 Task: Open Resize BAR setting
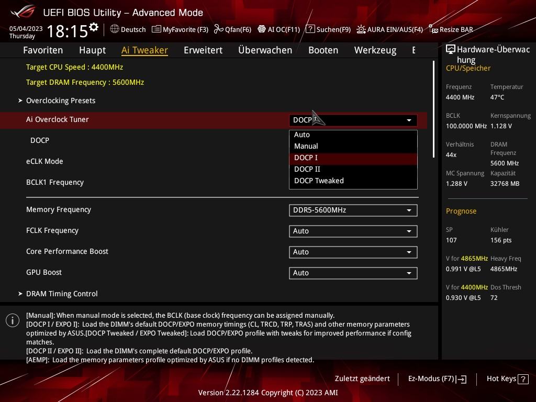(x=456, y=29)
